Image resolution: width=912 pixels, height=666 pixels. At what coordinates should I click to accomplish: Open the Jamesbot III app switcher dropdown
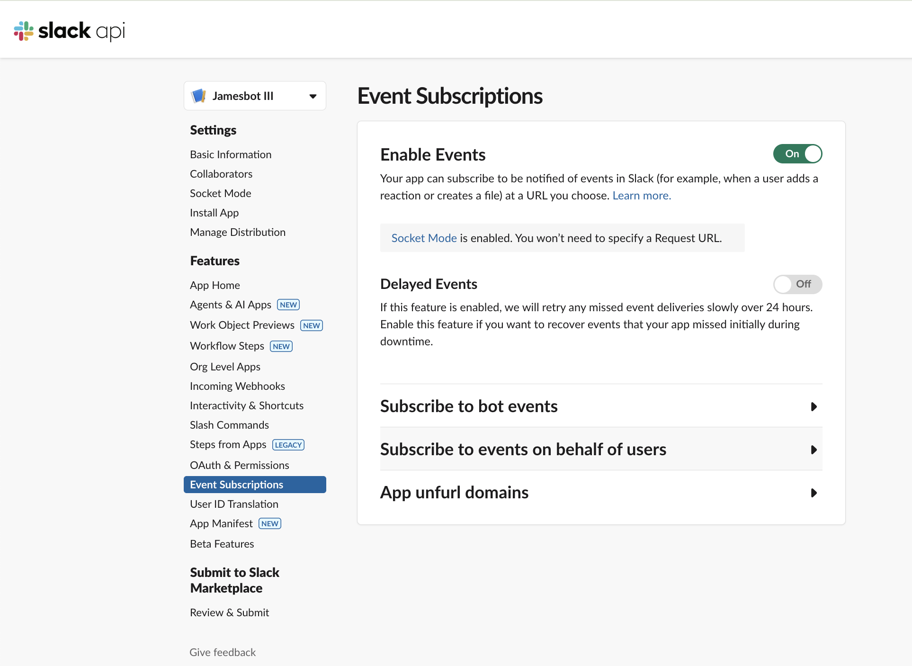click(313, 96)
